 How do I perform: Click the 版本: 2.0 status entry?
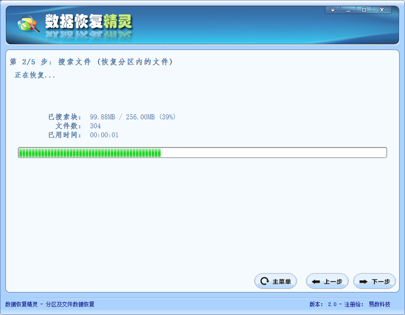(323, 304)
